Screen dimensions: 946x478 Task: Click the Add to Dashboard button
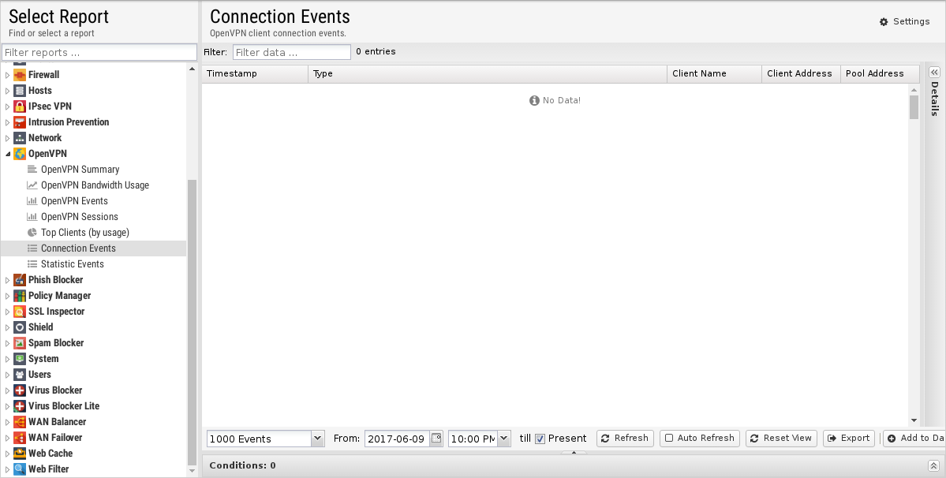tap(914, 439)
